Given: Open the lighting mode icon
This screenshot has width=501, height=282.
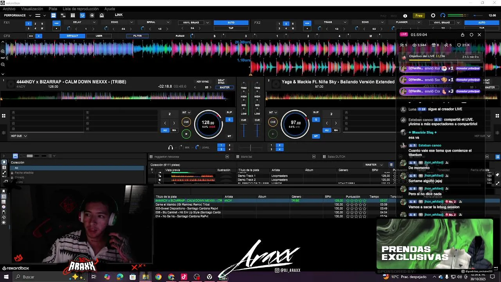Looking at the screenshot, I should coord(102,15).
